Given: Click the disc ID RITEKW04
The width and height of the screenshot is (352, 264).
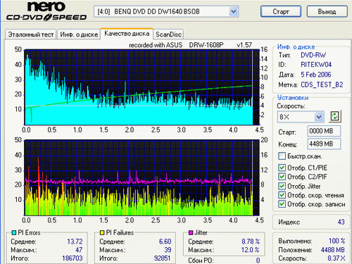Looking at the screenshot, I should pos(316,65).
